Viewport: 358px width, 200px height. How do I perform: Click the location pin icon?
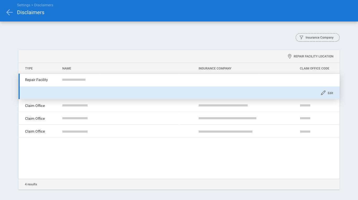pos(290,56)
